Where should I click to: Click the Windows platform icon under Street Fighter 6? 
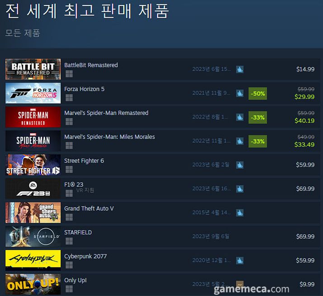[x=69, y=169]
